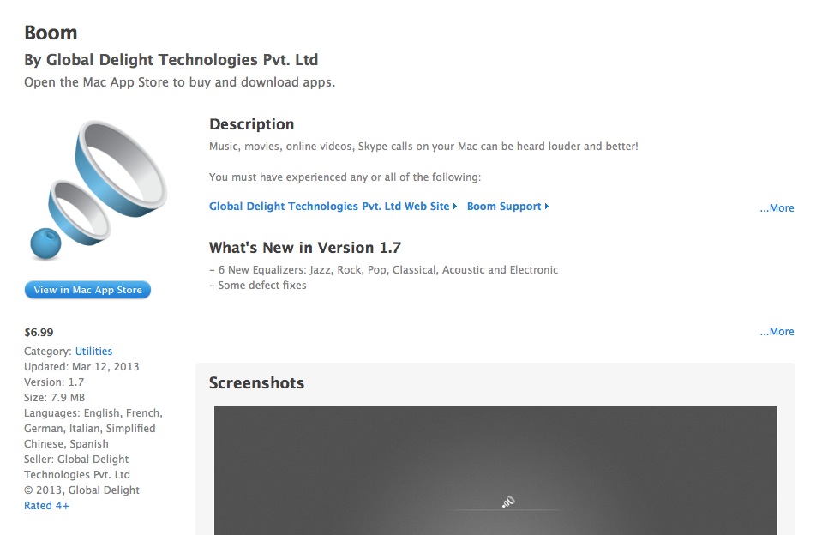Click the Boom app title heading
Viewport: 822px width, 535px height.
pos(51,33)
